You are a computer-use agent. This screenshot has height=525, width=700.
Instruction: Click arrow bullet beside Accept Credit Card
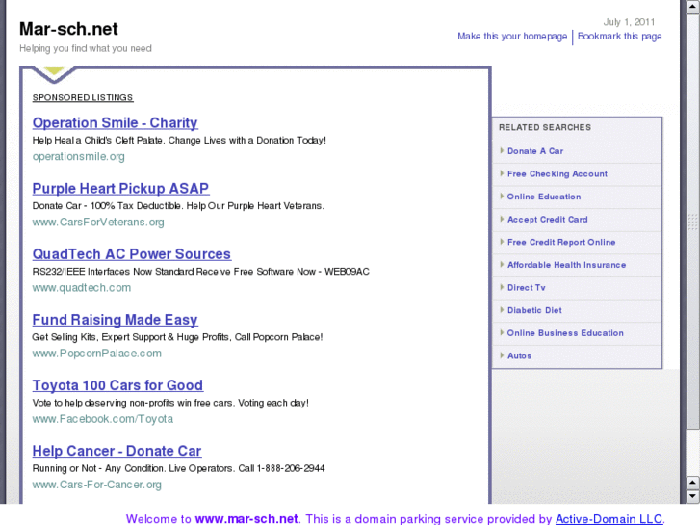pos(502,219)
